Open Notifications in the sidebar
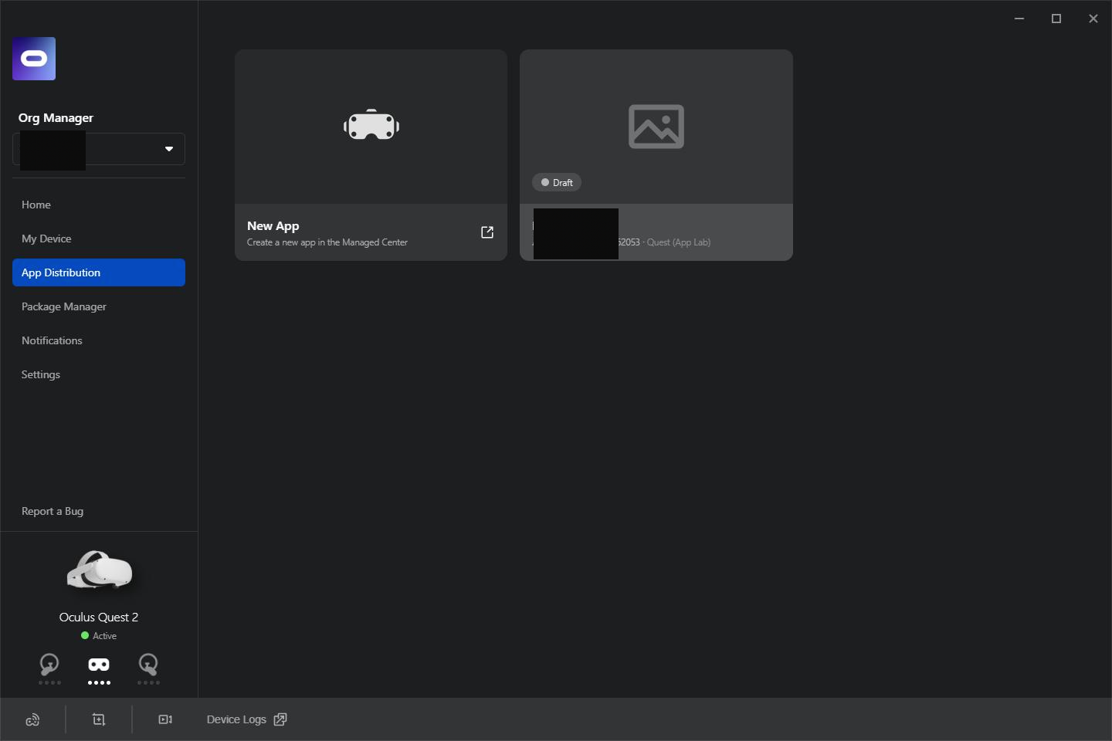Screen dimensions: 1112x741 pos(99,340)
